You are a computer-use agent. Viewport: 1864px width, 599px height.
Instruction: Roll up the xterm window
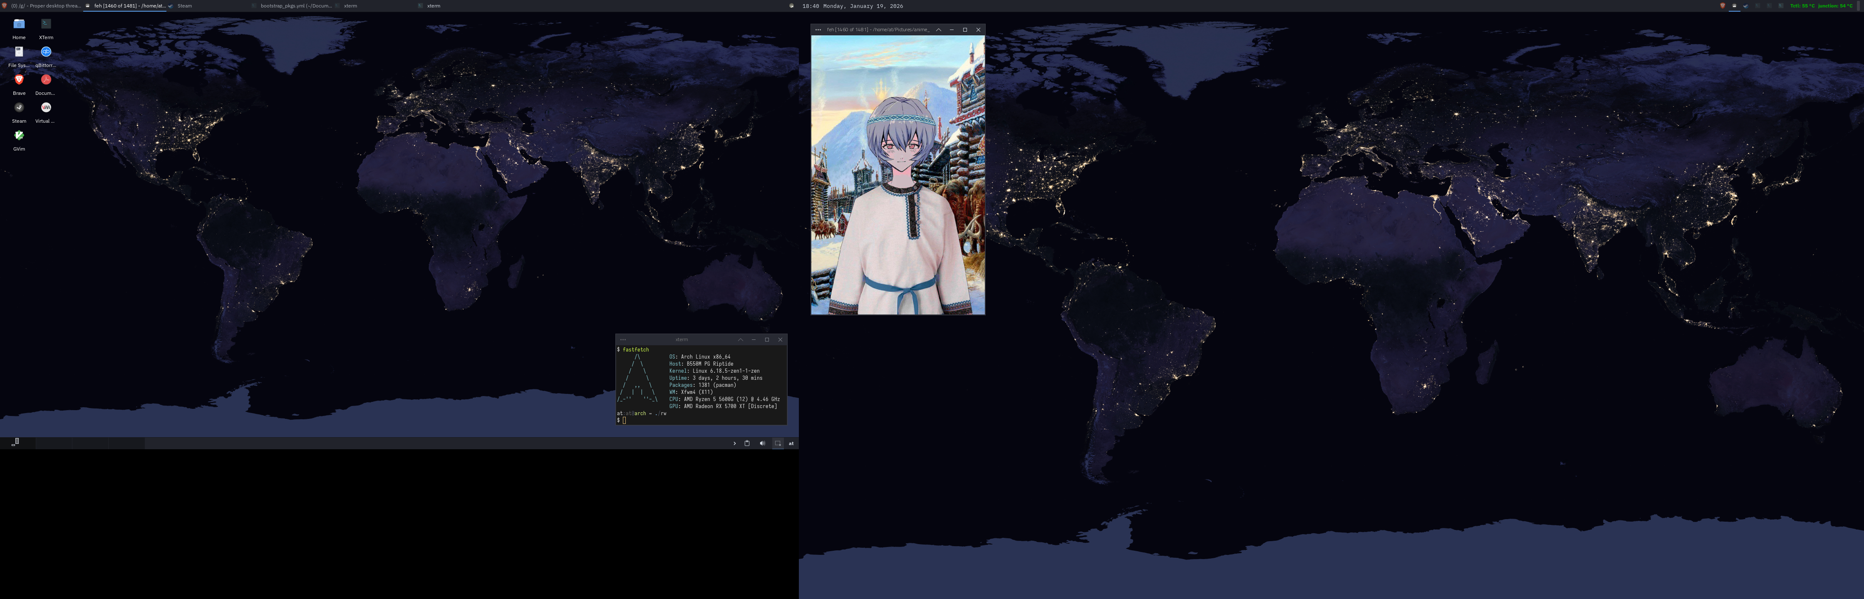740,339
